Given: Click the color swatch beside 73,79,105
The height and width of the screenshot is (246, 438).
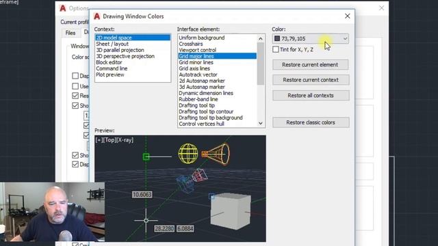Looking at the screenshot, I should [x=277, y=38].
